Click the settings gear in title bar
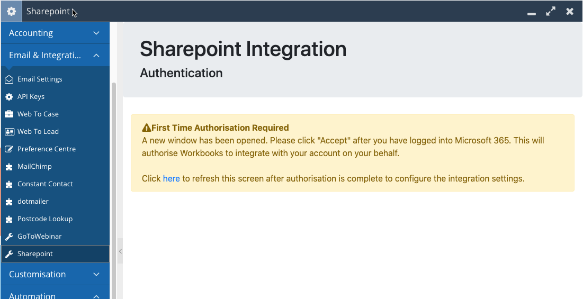Screen dimensions: 583x299 point(11,11)
